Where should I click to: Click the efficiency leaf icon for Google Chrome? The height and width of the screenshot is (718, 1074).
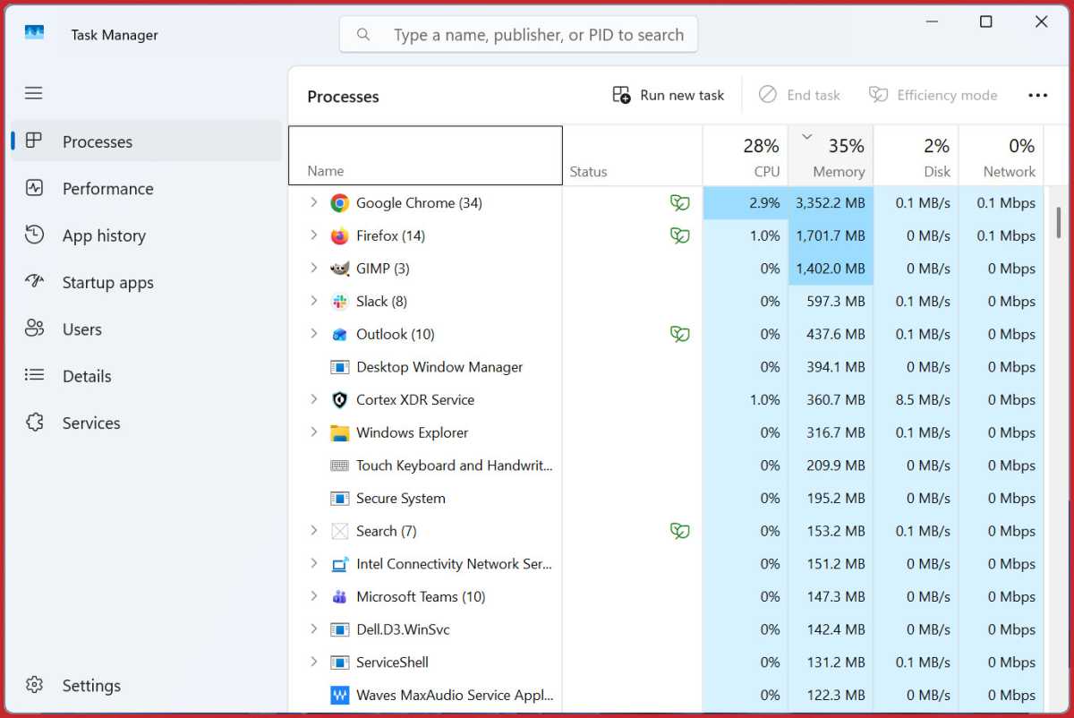click(x=680, y=202)
